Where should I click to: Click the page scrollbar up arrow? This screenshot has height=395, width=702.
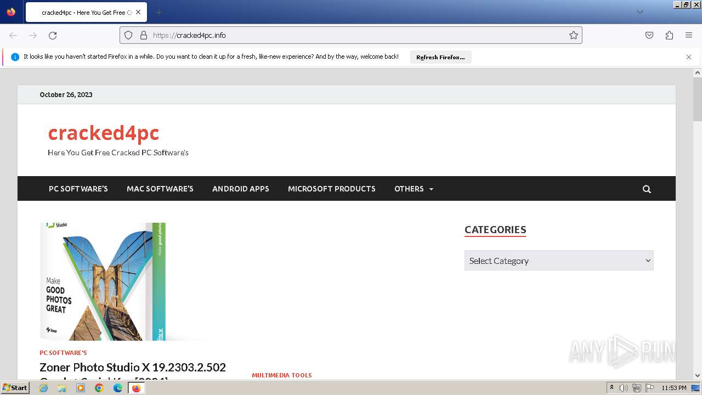coord(698,73)
